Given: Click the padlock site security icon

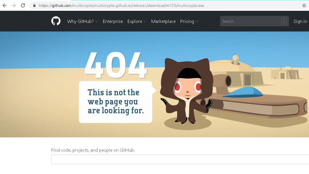Looking at the screenshot, I should tap(34, 5).
